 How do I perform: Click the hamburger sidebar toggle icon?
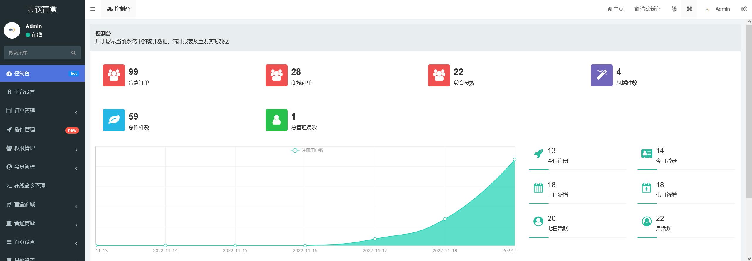(x=93, y=9)
